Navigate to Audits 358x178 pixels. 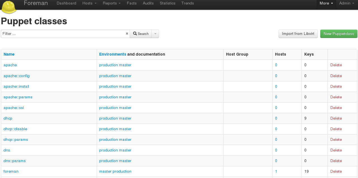pos(148,3)
